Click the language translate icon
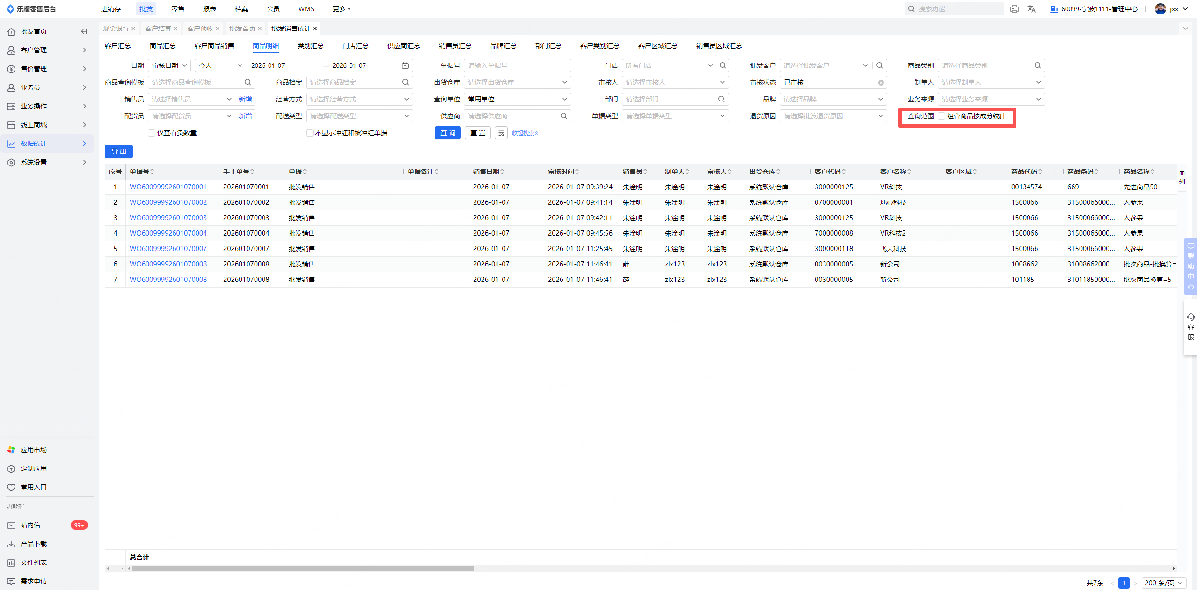Screen dimensions: 1197x590 [1031, 9]
